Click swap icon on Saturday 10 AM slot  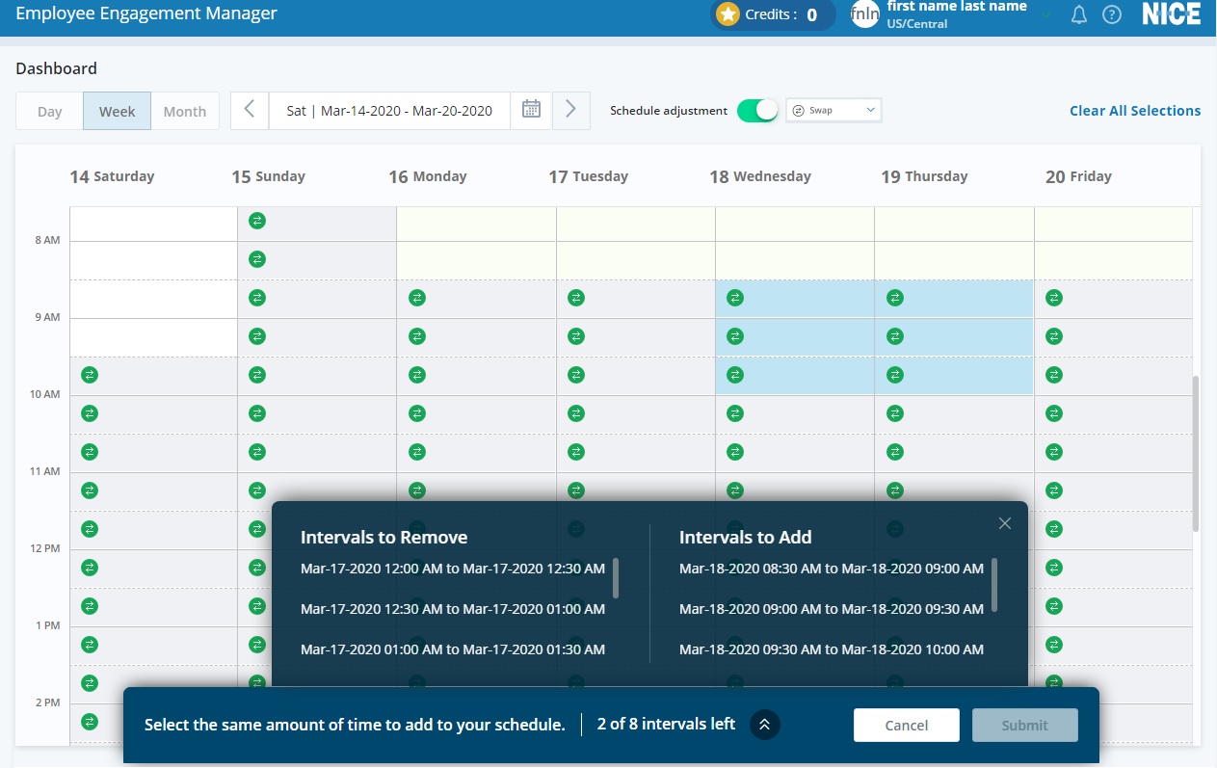(90, 413)
